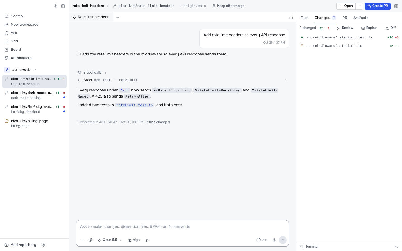Viewport: 402px width, 251px height.
Task: Click the "2 files changed" text
Action: (x=158, y=122)
